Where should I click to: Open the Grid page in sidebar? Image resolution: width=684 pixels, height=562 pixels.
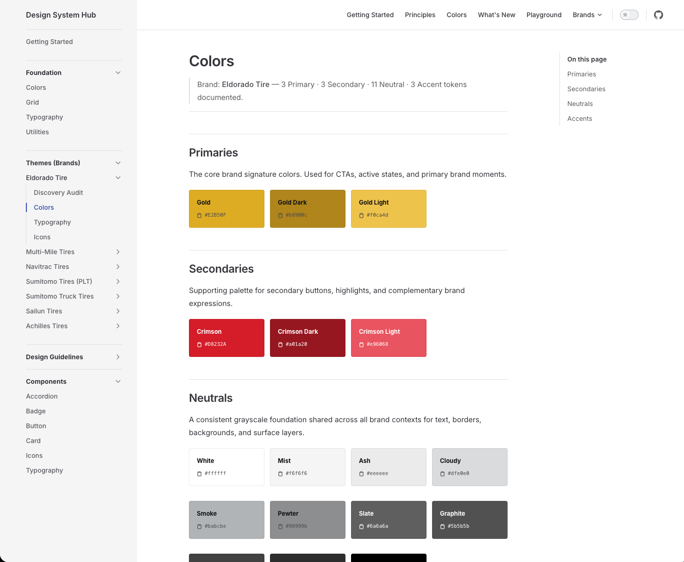coord(32,102)
